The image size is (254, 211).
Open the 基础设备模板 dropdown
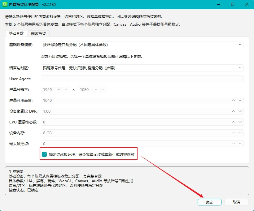(142, 45)
